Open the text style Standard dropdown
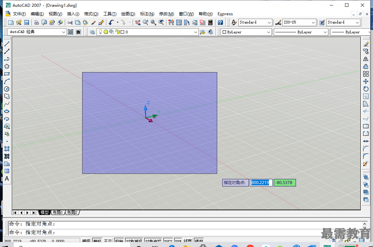This screenshot has height=247, width=373. [x=269, y=22]
